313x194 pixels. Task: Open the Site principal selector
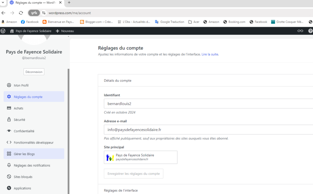(x=140, y=157)
